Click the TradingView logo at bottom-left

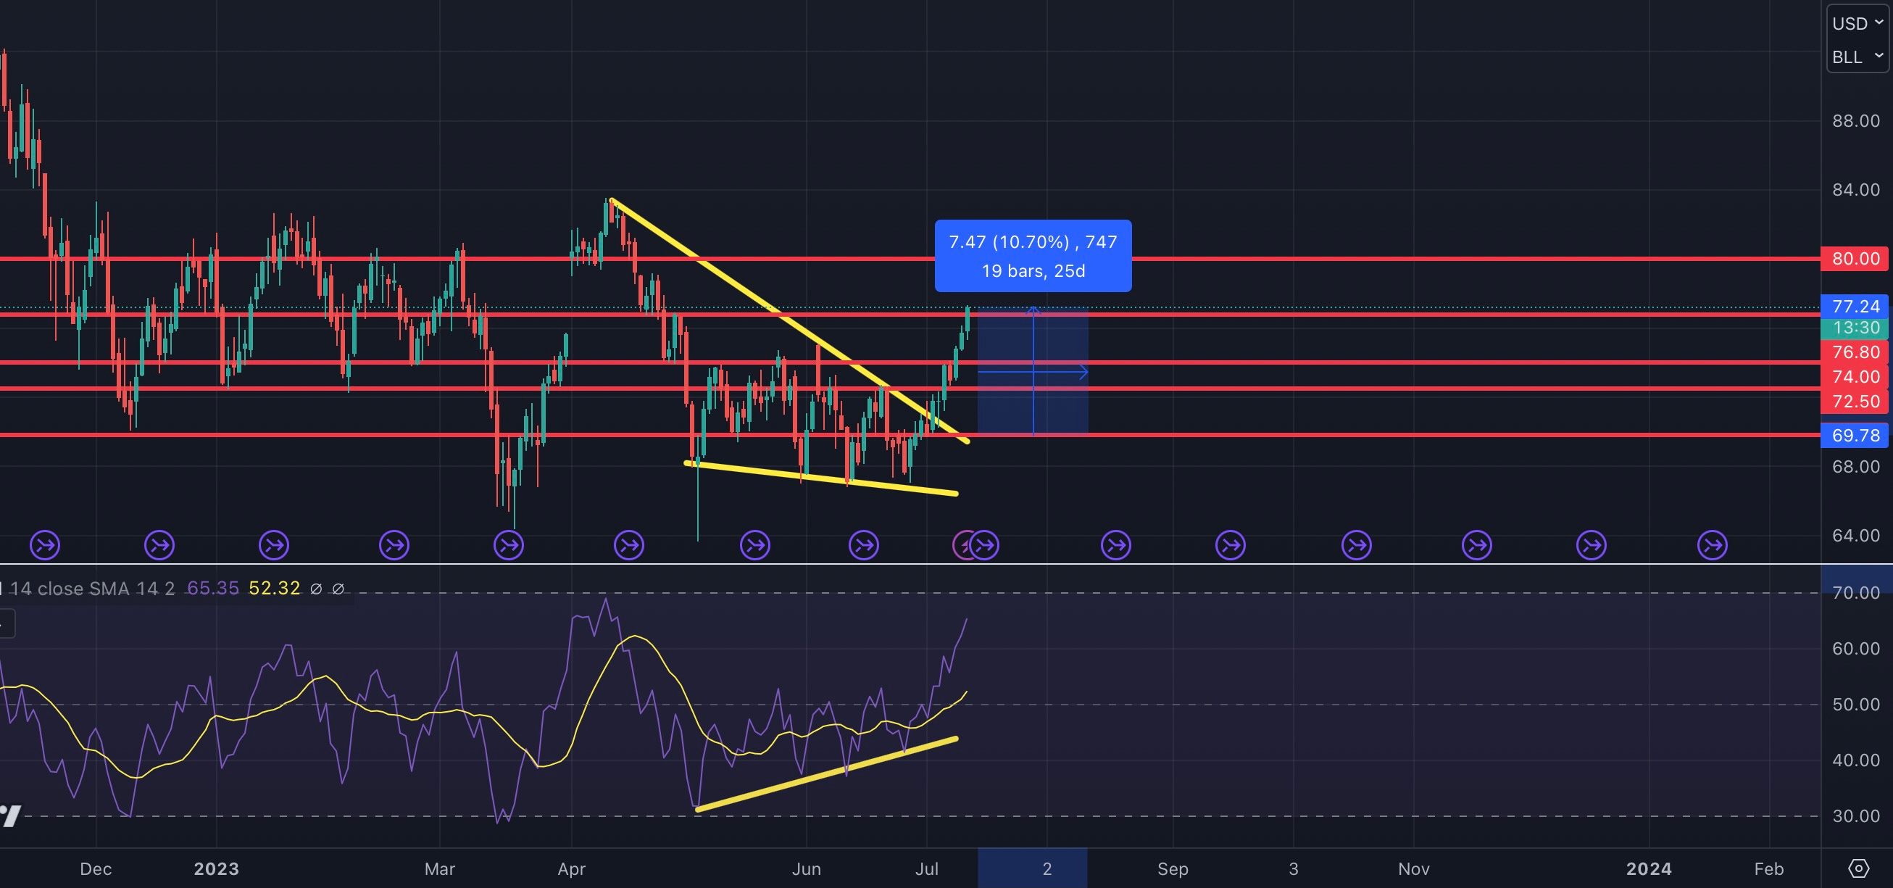coord(10,816)
